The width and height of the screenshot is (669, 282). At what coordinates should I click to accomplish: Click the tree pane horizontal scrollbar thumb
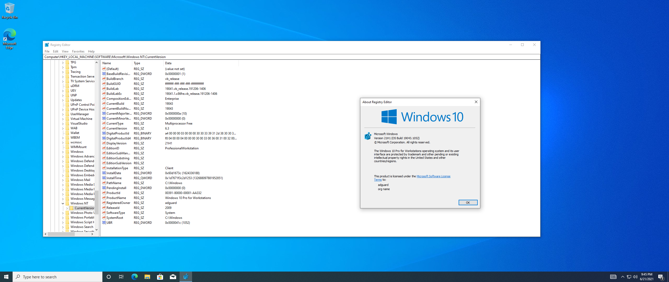click(61, 234)
